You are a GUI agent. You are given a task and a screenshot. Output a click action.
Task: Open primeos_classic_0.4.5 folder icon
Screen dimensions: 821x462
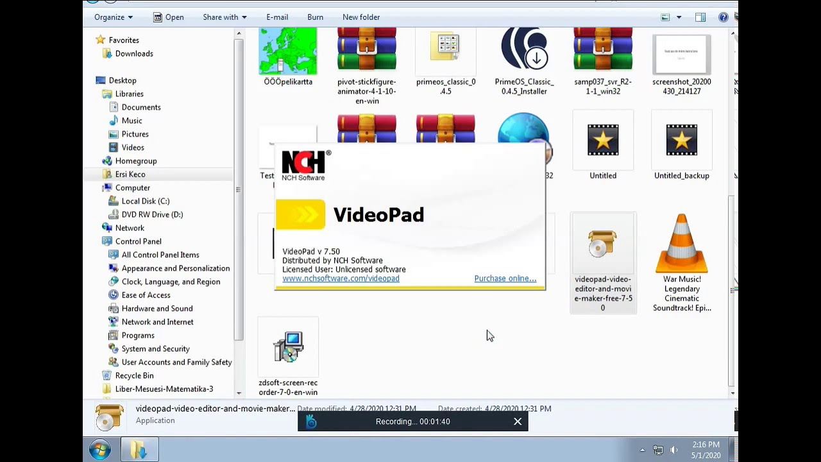446,62
